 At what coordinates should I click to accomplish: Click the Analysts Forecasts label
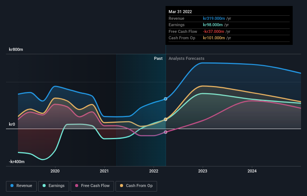[186, 59]
